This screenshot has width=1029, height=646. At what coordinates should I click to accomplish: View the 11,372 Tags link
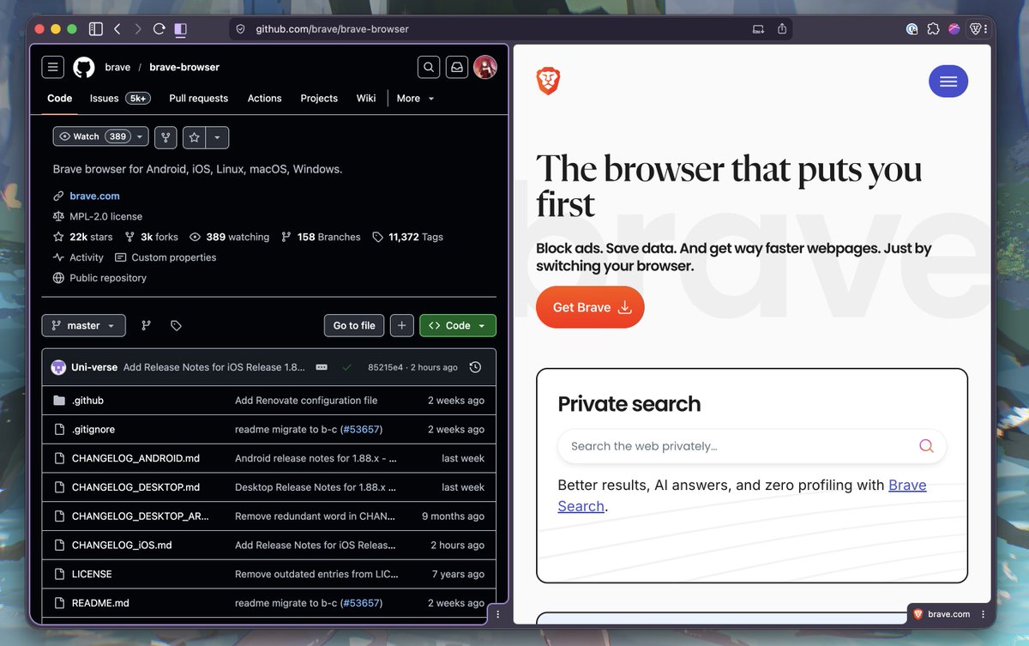pyautogui.click(x=408, y=238)
